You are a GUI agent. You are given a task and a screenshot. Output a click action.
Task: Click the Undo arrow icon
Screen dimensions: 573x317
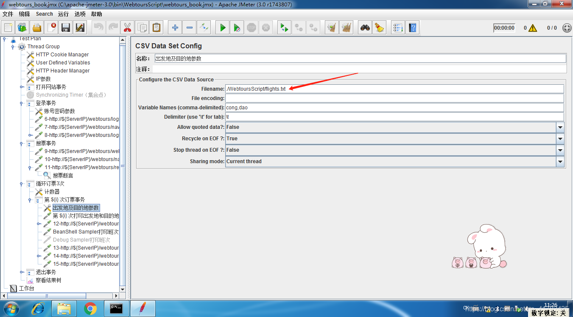(x=99, y=28)
